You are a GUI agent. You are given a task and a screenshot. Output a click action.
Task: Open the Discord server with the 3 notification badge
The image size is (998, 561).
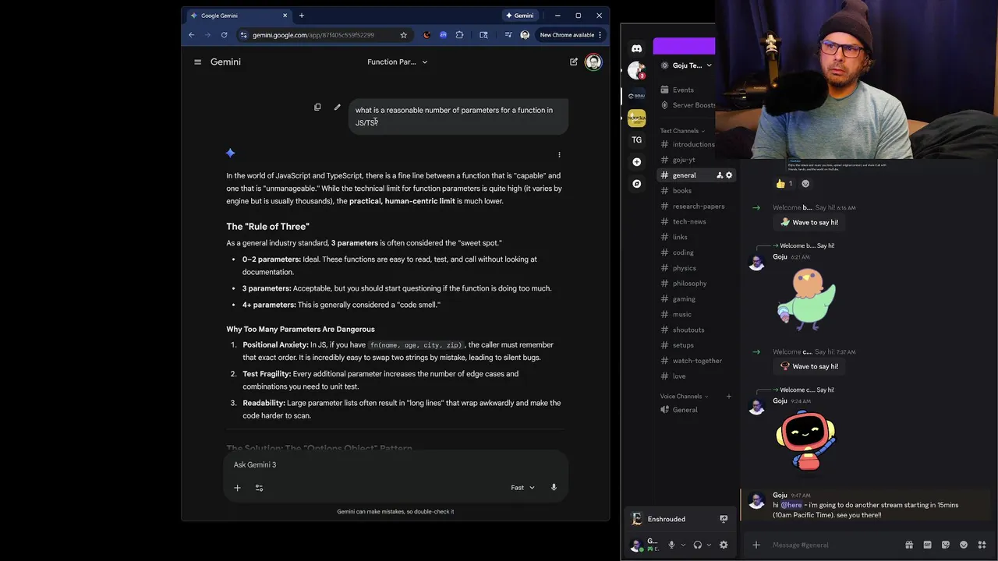636,71
